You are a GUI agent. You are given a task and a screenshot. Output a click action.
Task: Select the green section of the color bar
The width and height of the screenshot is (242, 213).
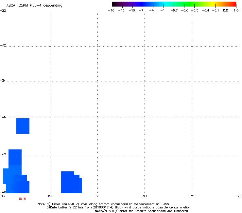[x=189, y=4]
